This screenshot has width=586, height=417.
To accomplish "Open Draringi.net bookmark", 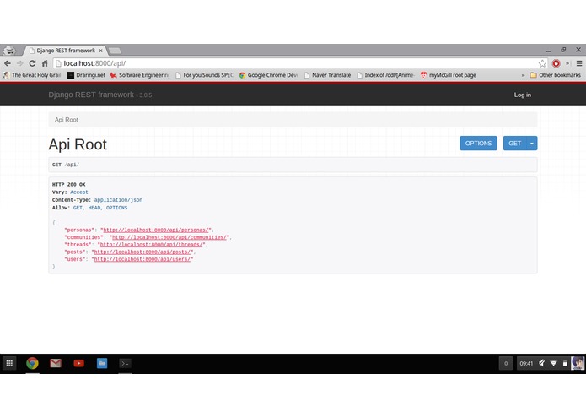I will (86, 75).
